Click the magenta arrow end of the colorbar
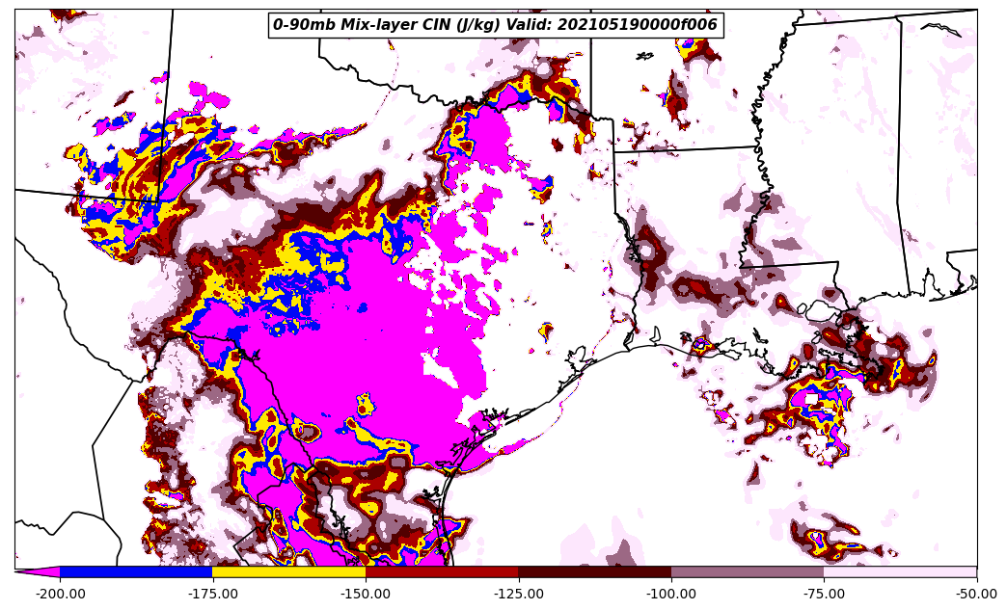1007x610 pixels. (x=39, y=571)
